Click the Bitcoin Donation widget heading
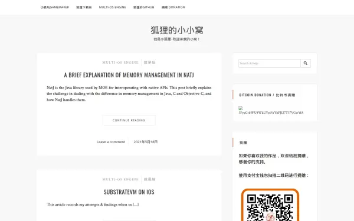The width and height of the screenshot is (354, 221). (x=267, y=95)
